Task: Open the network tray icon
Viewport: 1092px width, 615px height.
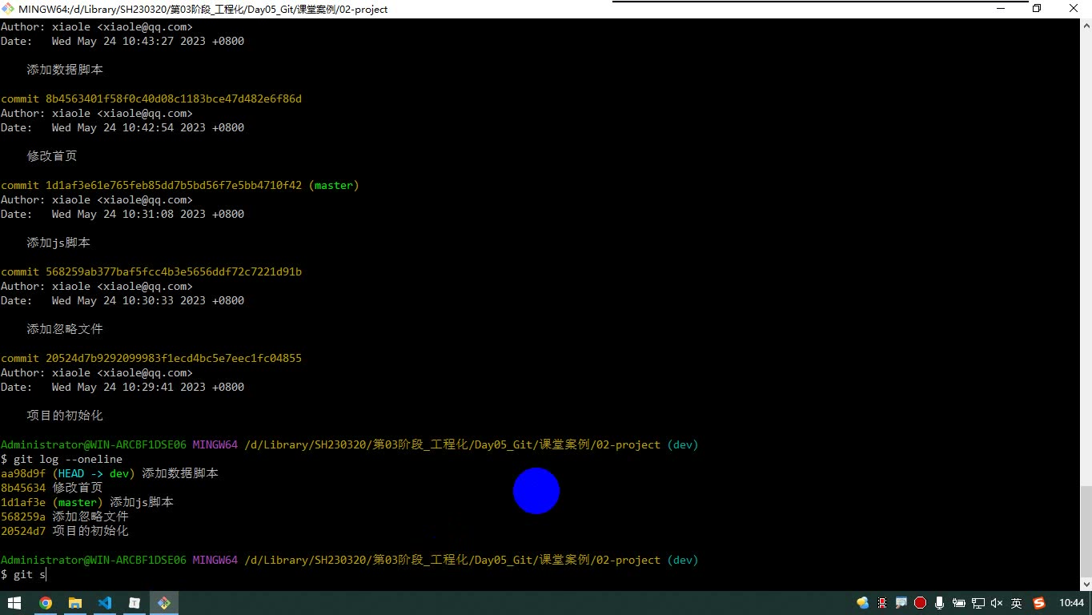Action: coord(978,603)
